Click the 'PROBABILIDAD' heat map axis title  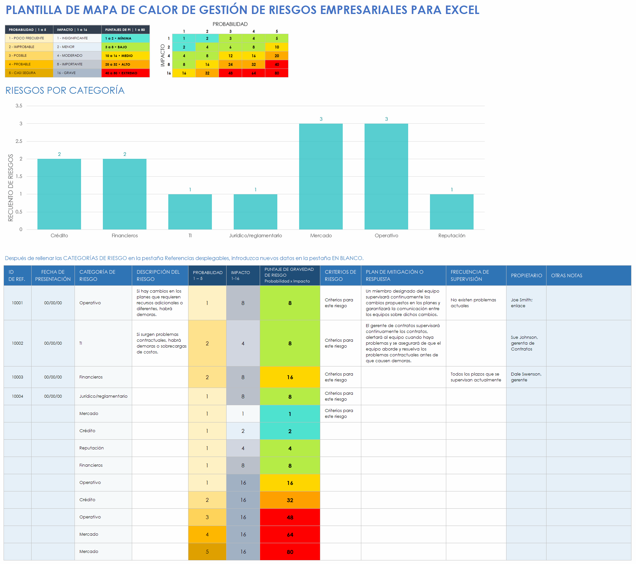pyautogui.click(x=230, y=24)
